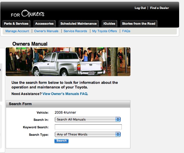Go to the Scheduled Maintenance tab
184x153 pixels.
coord(79,24)
